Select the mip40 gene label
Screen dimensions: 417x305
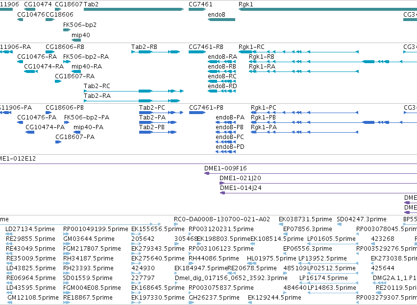tap(80, 35)
